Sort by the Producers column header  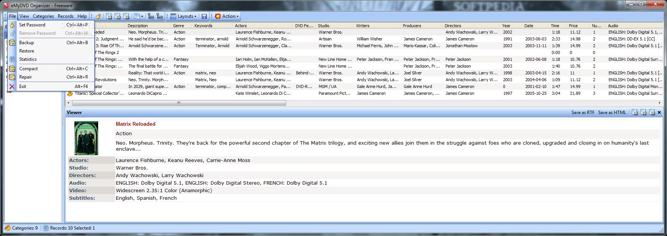tap(422, 26)
